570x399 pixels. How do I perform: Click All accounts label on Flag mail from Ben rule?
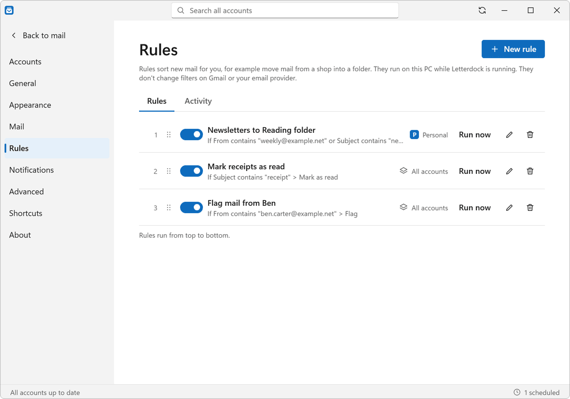(430, 208)
